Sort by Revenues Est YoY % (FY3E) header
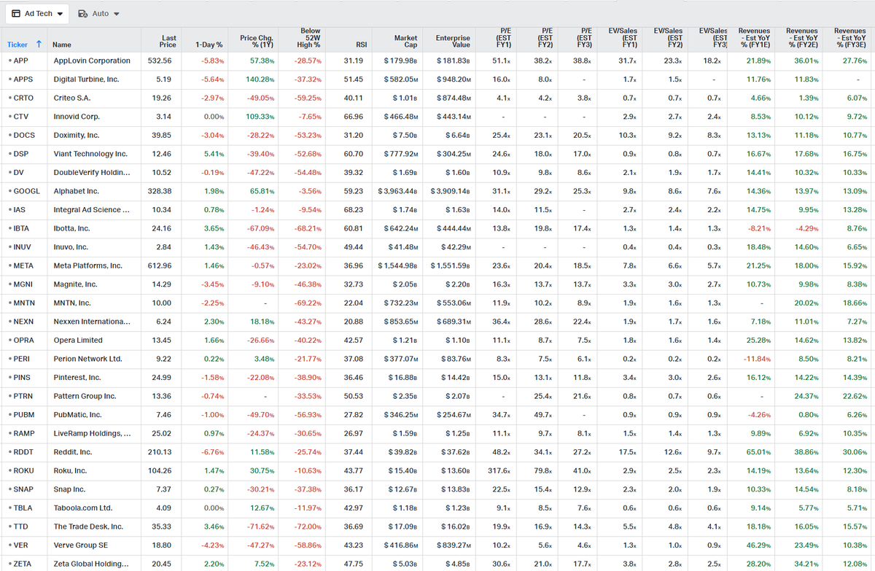Image resolution: width=875 pixels, height=571 pixels. [849, 38]
